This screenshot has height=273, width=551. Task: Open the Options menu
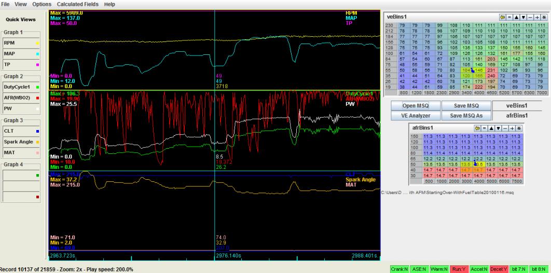pos(42,4)
